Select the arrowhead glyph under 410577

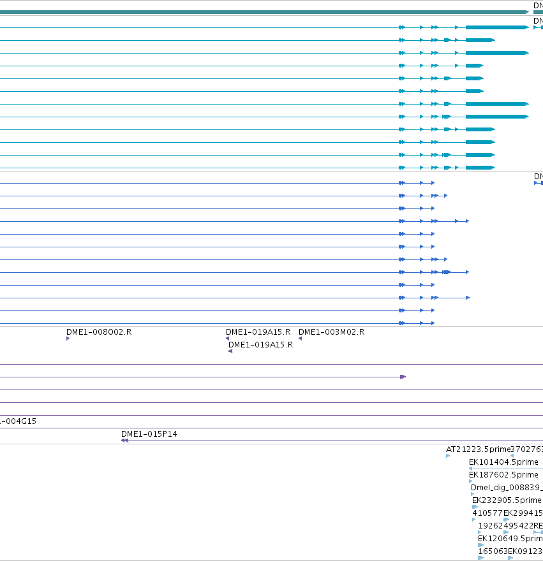(x=474, y=520)
